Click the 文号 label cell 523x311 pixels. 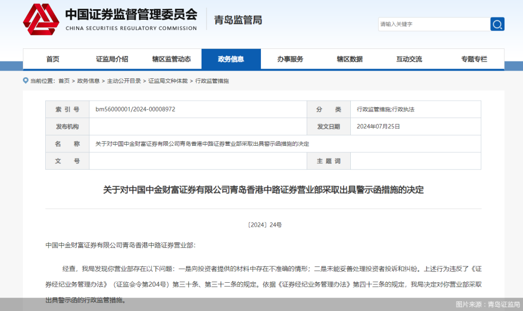coord(68,161)
